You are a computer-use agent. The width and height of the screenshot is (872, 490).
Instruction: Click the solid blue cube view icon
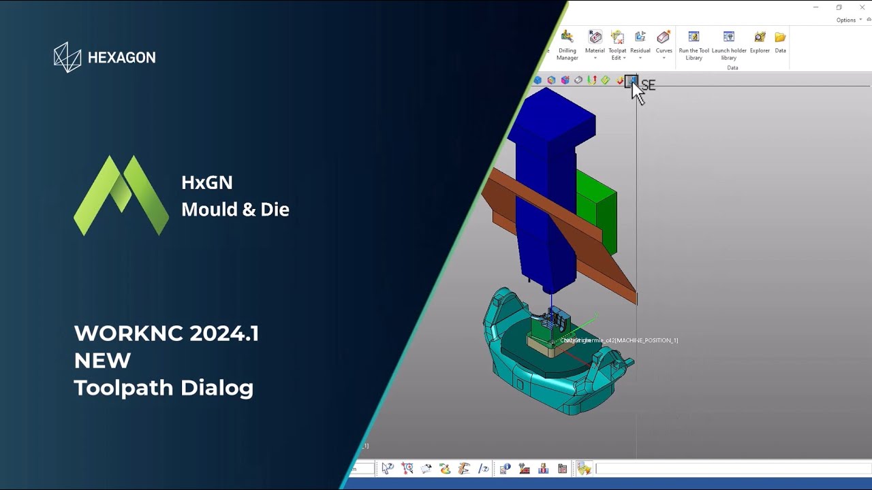click(x=538, y=80)
